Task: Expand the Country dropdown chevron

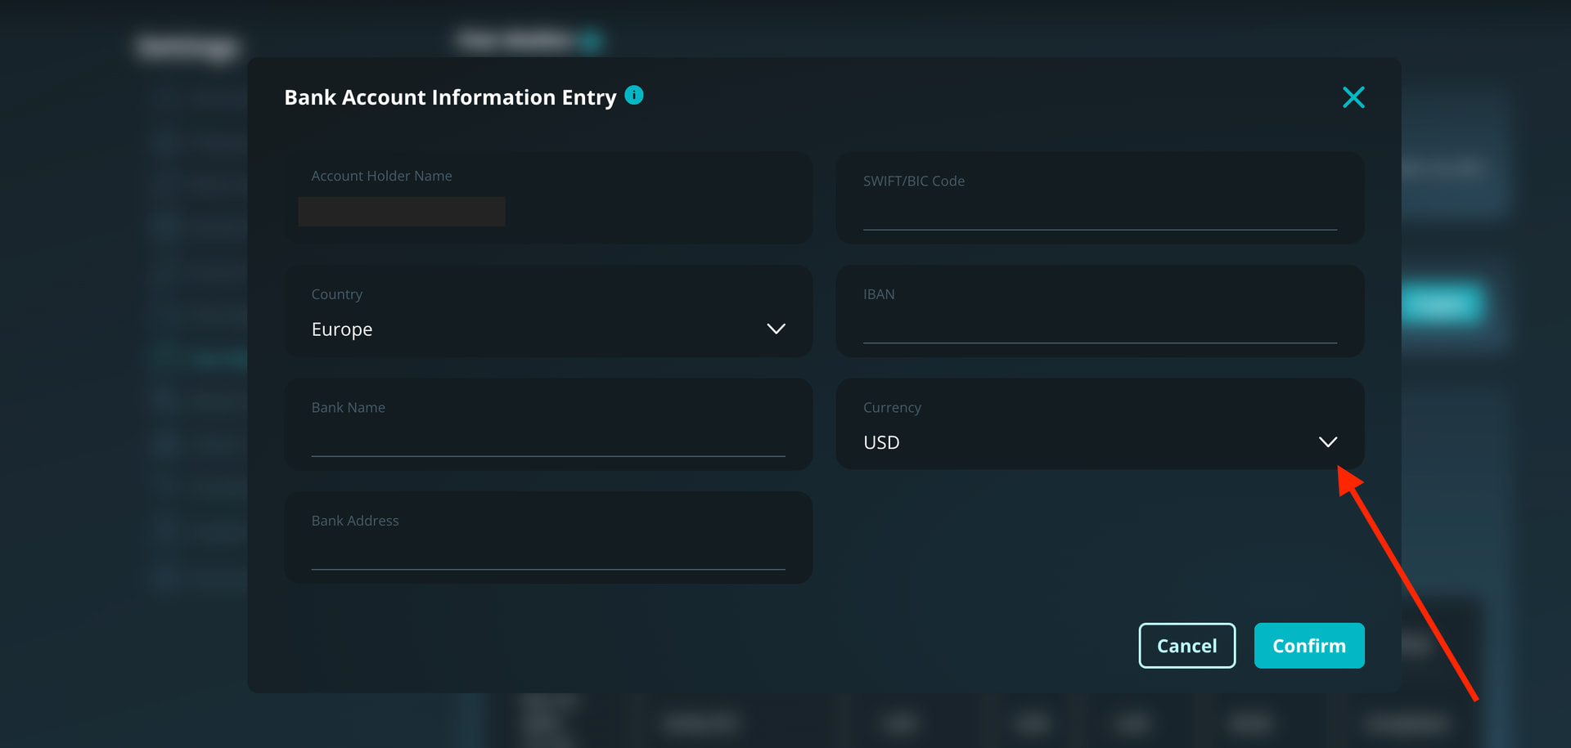Action: pos(776,329)
